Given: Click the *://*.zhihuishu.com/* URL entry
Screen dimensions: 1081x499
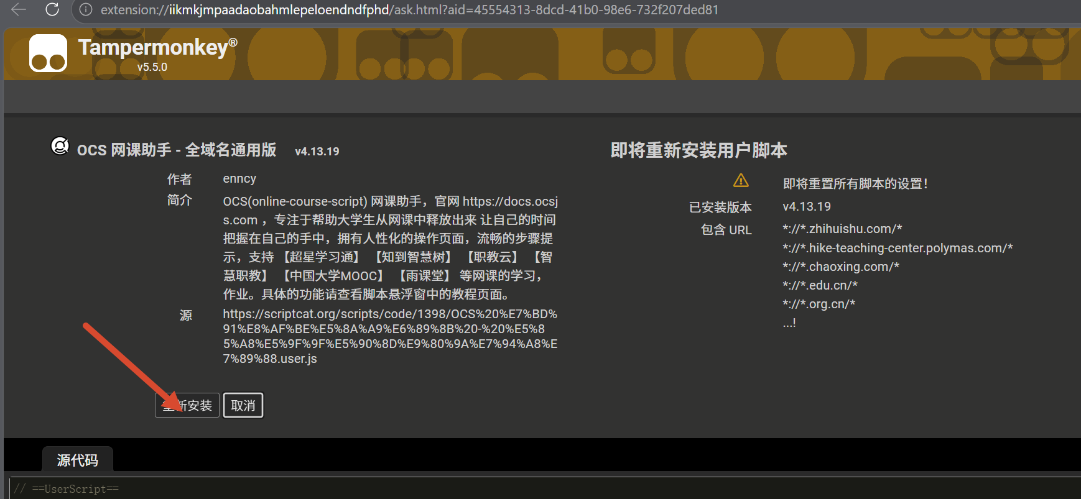Looking at the screenshot, I should [843, 229].
